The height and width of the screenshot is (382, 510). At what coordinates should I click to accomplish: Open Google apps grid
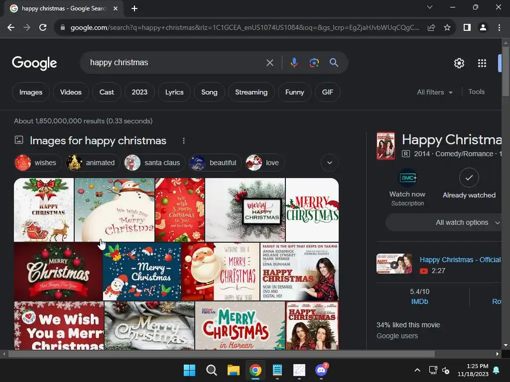482,63
